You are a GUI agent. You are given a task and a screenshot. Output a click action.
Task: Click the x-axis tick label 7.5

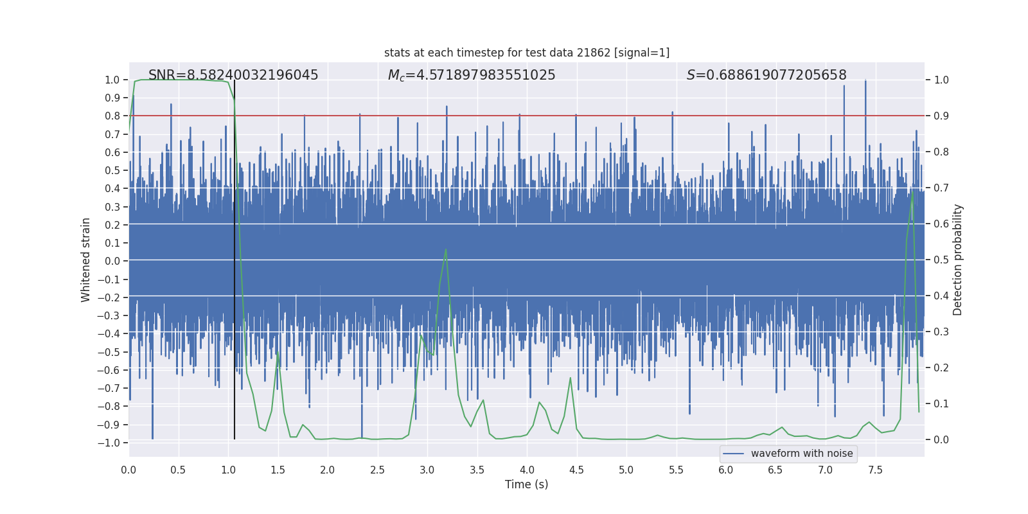click(875, 470)
